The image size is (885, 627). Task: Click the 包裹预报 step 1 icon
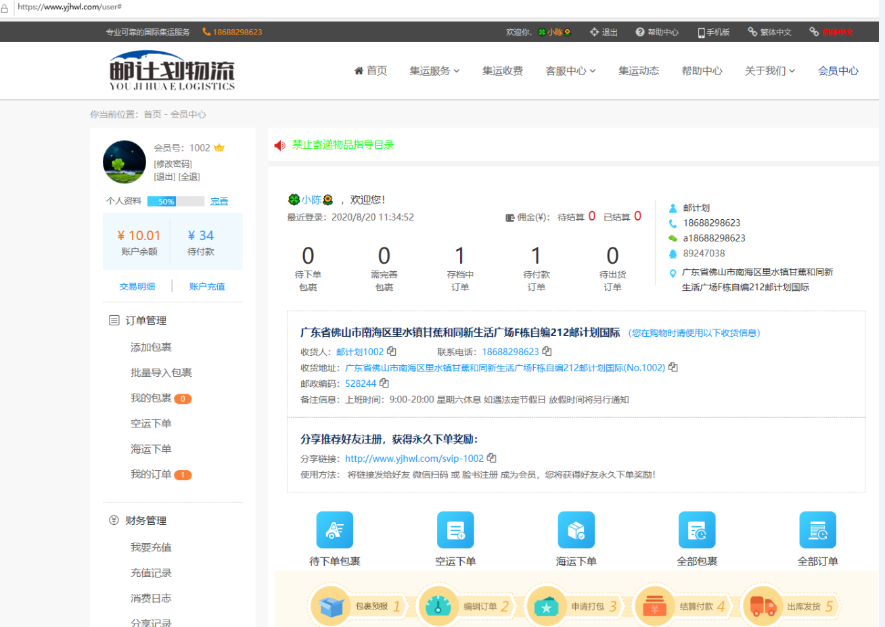pyautogui.click(x=331, y=607)
